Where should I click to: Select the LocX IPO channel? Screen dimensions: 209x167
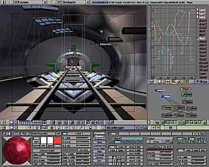pos(202,10)
